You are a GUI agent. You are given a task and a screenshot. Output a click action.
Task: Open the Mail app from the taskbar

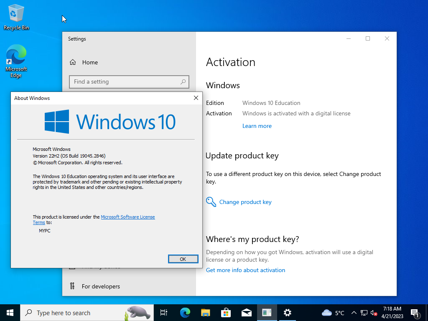[x=247, y=313]
